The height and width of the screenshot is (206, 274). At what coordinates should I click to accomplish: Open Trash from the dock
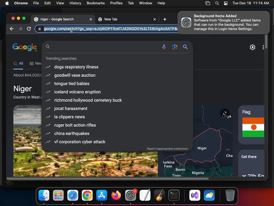click(230, 195)
